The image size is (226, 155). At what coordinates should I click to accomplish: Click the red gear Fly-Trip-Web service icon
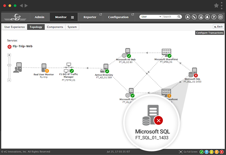9,47
